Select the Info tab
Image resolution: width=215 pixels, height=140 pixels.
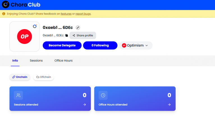[15, 60]
